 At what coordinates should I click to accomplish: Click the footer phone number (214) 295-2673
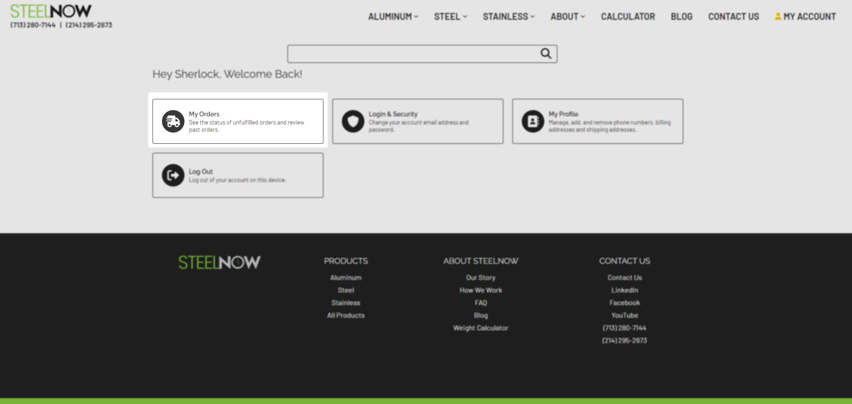[x=625, y=341]
